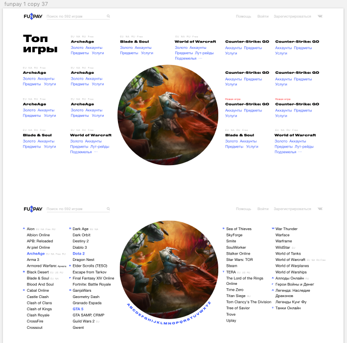The height and width of the screenshot is (343, 347).
Task: Expand the ellipsis under top-row World of Warcraft
Action: pyautogui.click(x=200, y=58)
